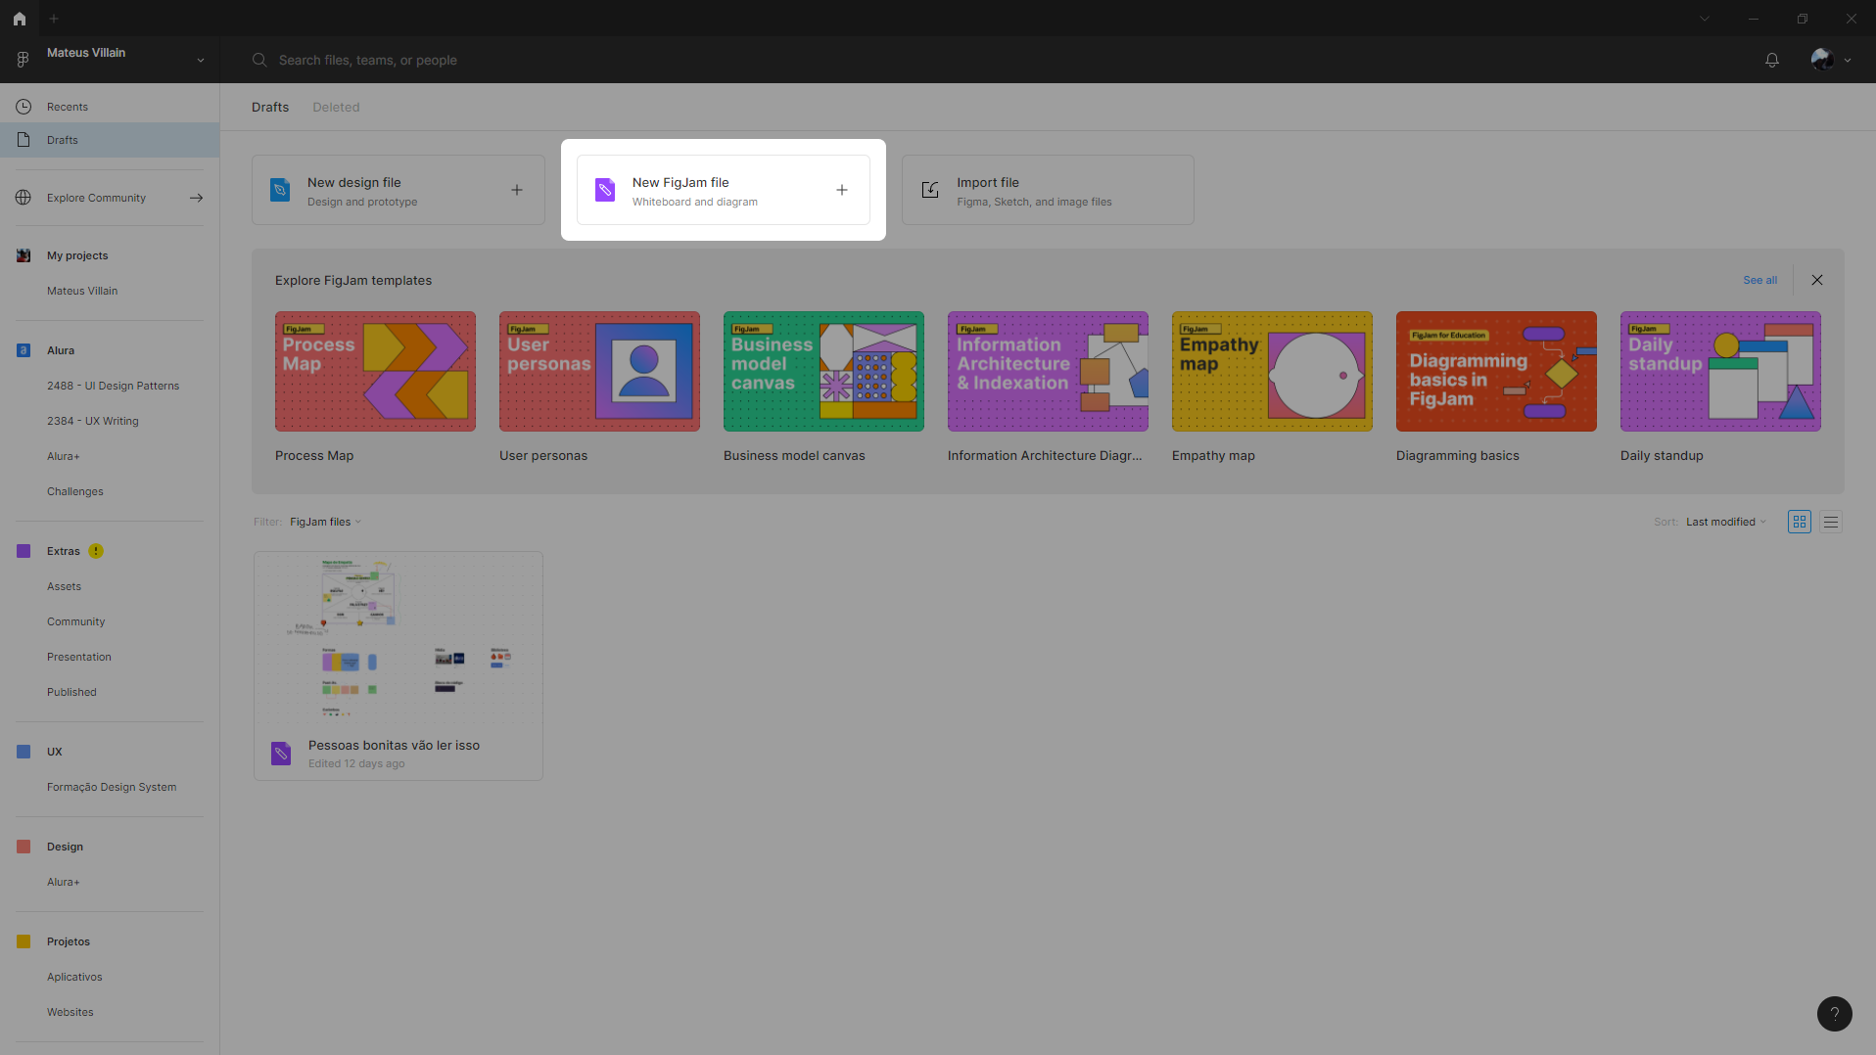Close the Explore FigJam templates banner
Screen dimensions: 1876x1055
point(1816,280)
